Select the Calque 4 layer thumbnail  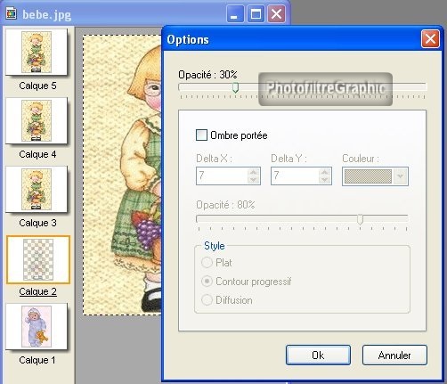pyautogui.click(x=37, y=120)
